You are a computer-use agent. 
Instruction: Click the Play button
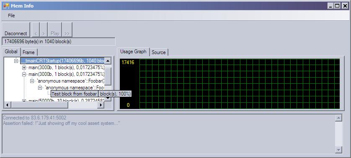coord(55,30)
